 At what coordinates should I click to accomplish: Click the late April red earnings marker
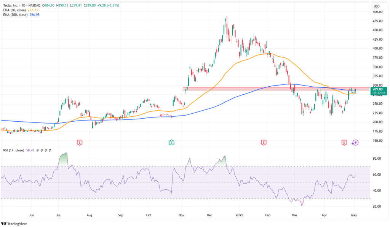[x=344, y=142]
